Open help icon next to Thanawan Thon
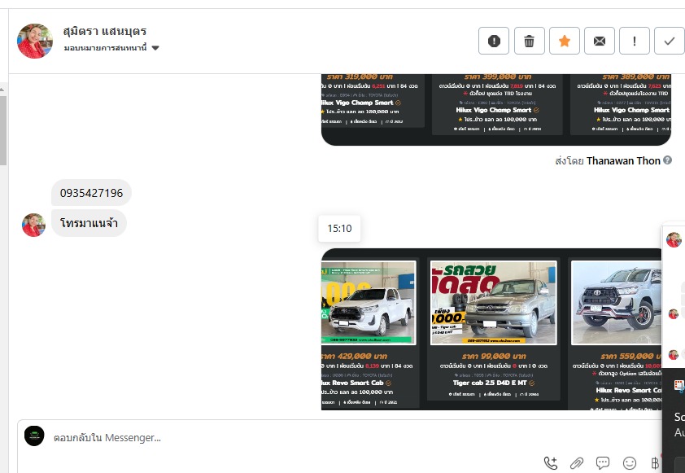This screenshot has width=685, height=473. [667, 160]
